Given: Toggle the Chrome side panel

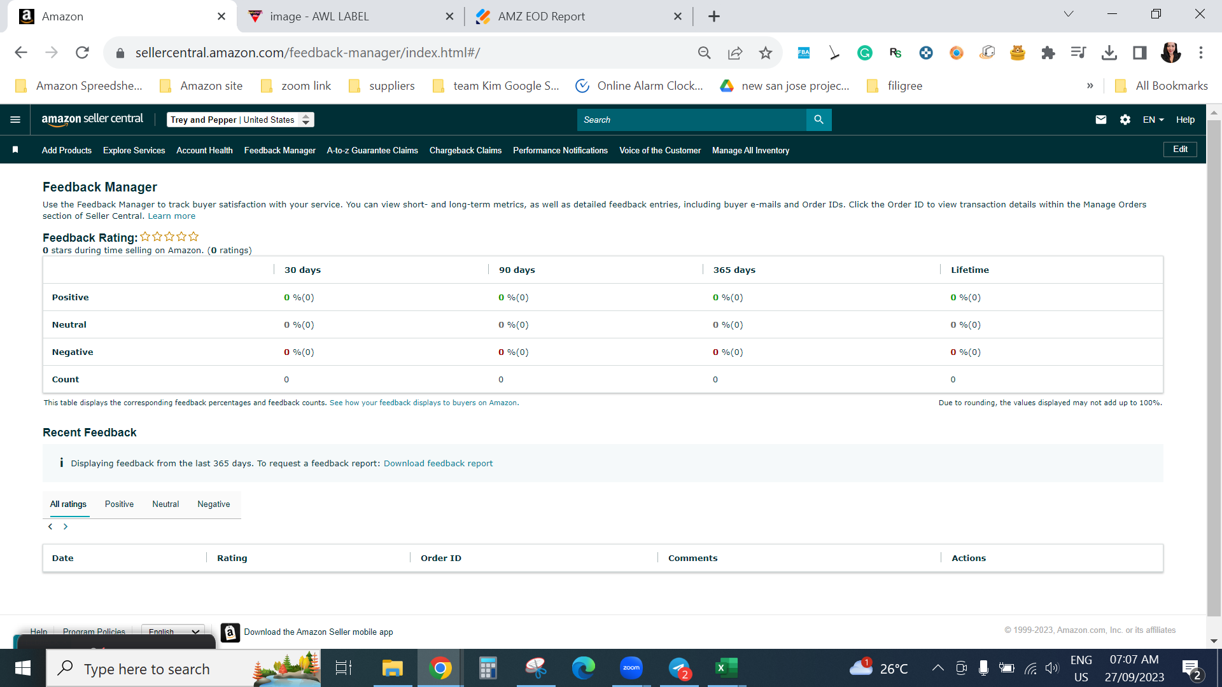Looking at the screenshot, I should pos(1139,53).
